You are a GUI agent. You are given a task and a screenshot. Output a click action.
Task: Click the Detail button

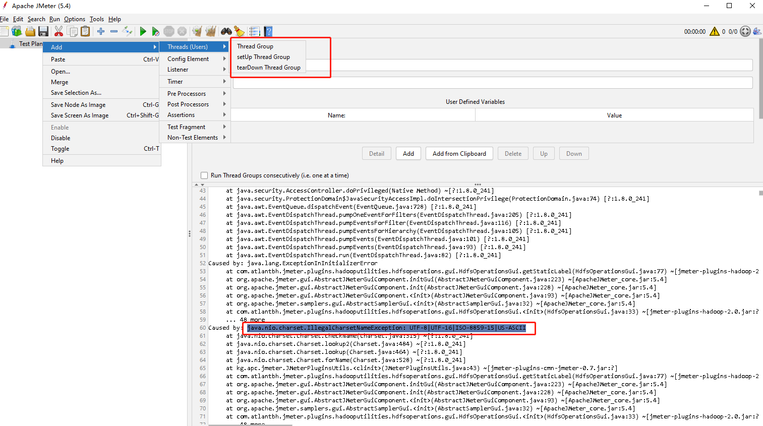pyautogui.click(x=377, y=154)
